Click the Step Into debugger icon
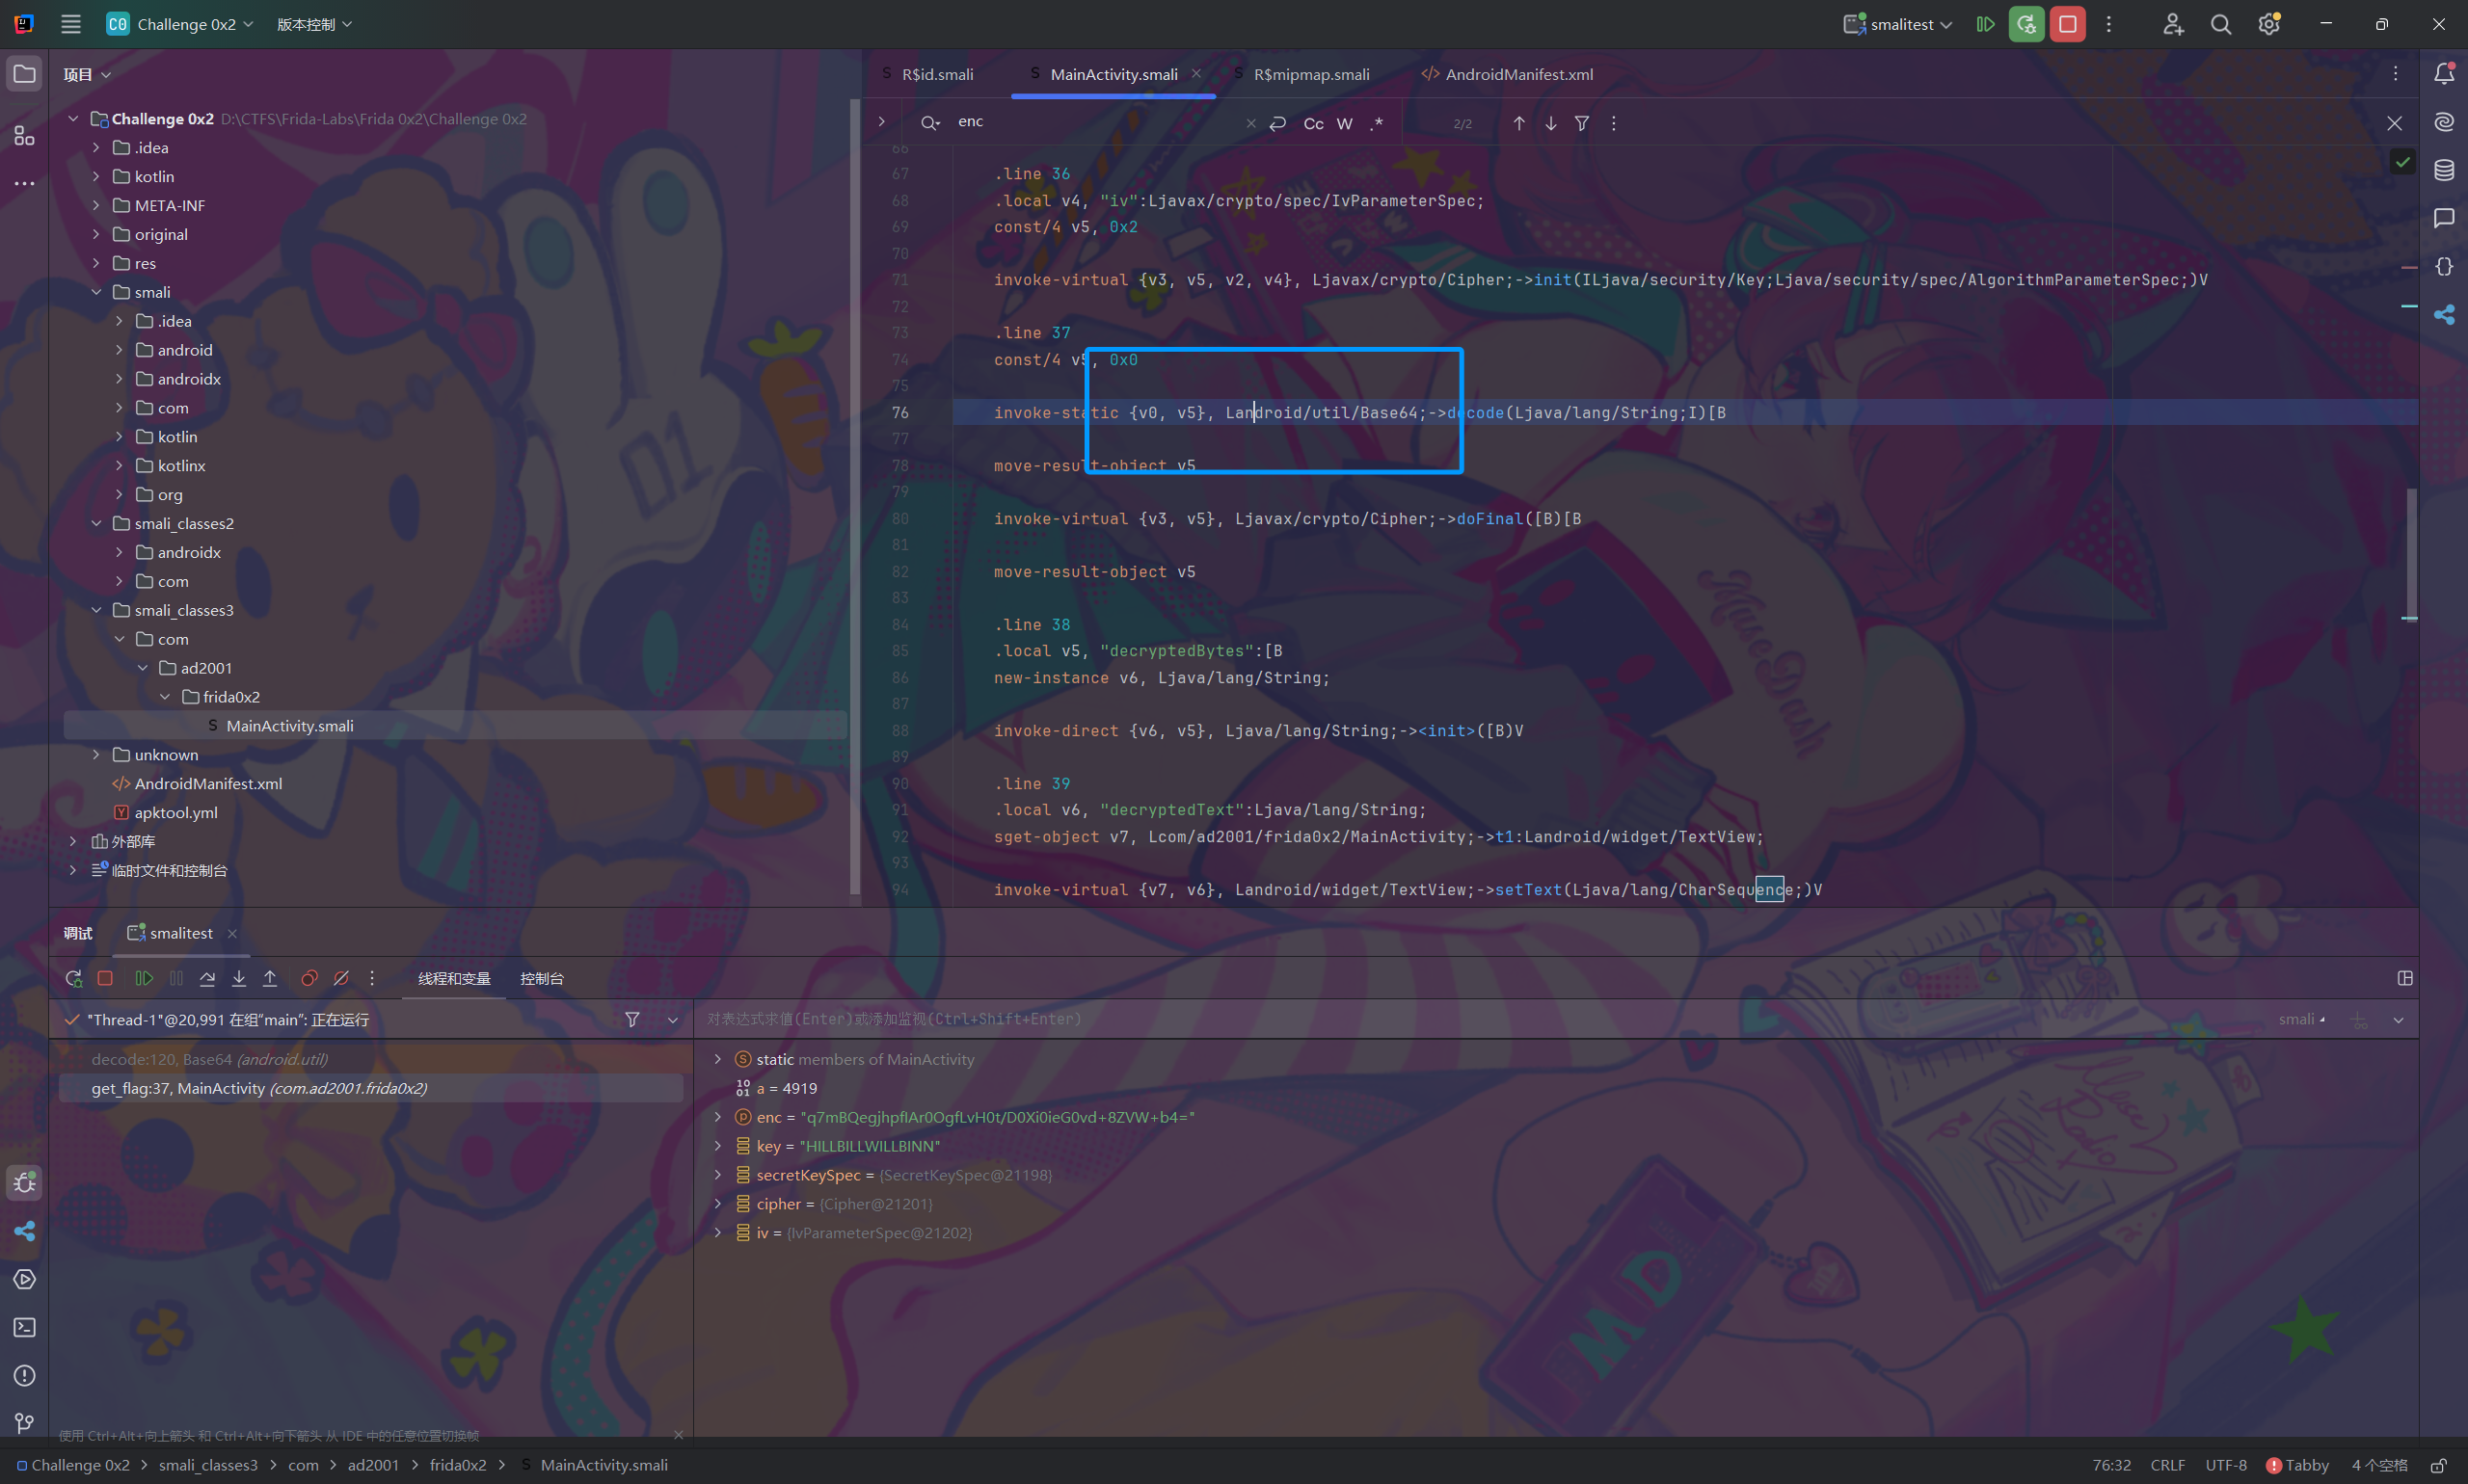The image size is (2468, 1484). tap(239, 978)
